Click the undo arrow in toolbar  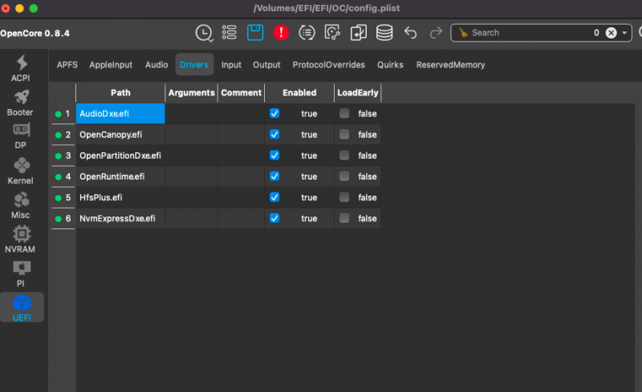coord(411,33)
